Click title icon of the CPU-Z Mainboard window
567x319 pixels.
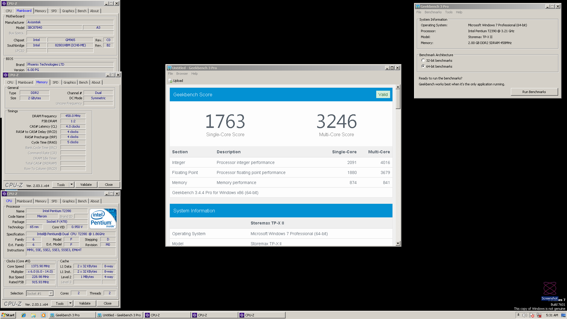coord(4,4)
